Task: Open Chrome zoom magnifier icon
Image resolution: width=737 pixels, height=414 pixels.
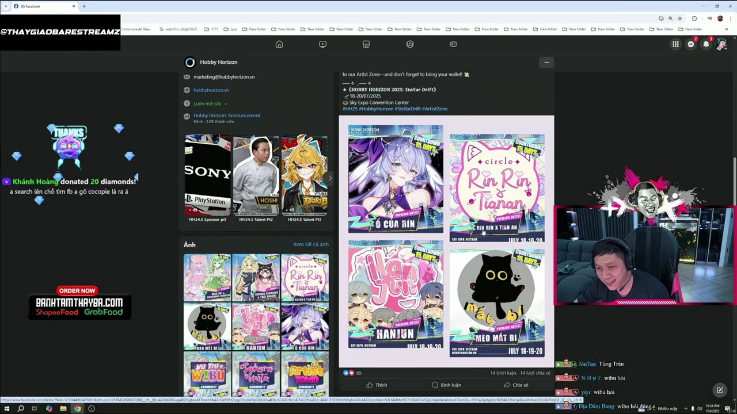Action: [x=670, y=18]
